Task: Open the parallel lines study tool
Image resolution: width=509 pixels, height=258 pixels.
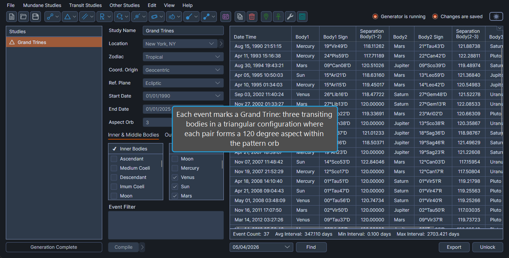Action: click(88, 17)
